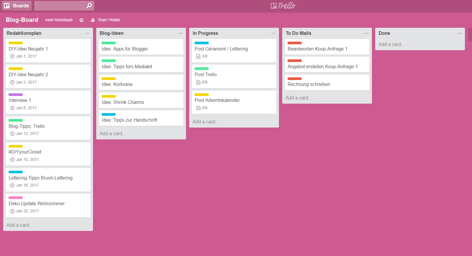This screenshot has width=472, height=256.
Task: Click the Team Visible people icon
Action: click(93, 20)
